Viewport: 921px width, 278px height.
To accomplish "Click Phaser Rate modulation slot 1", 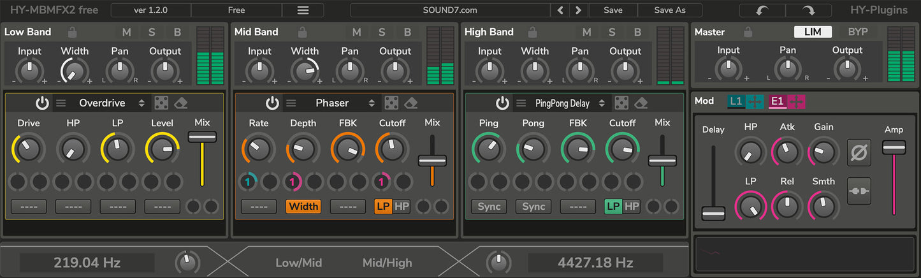I will click(248, 182).
